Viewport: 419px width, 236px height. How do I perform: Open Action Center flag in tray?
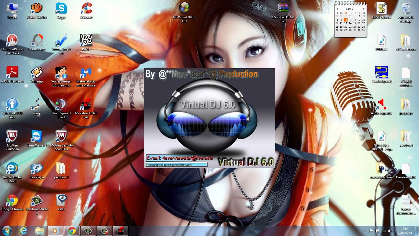(x=371, y=231)
